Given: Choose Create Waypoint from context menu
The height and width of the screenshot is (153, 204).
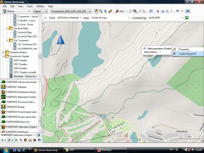Looking at the screenshot, I should (x=186, y=54).
